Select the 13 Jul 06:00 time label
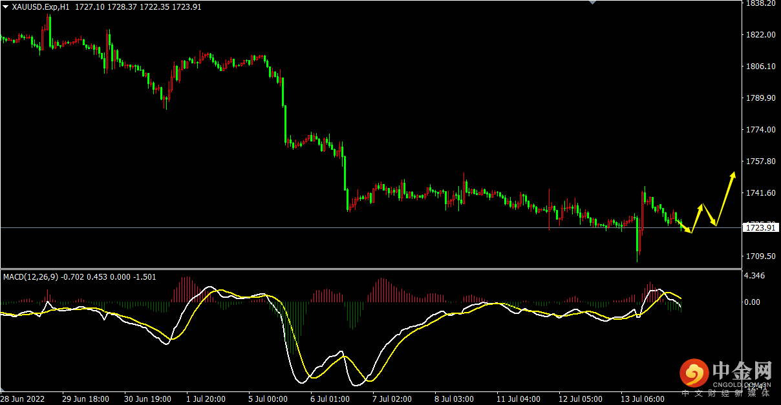This screenshot has height=405, width=781. click(643, 399)
